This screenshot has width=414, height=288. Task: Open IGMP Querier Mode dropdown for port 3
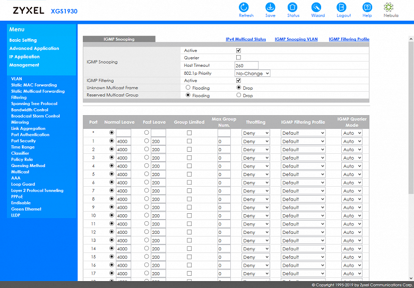point(351,158)
